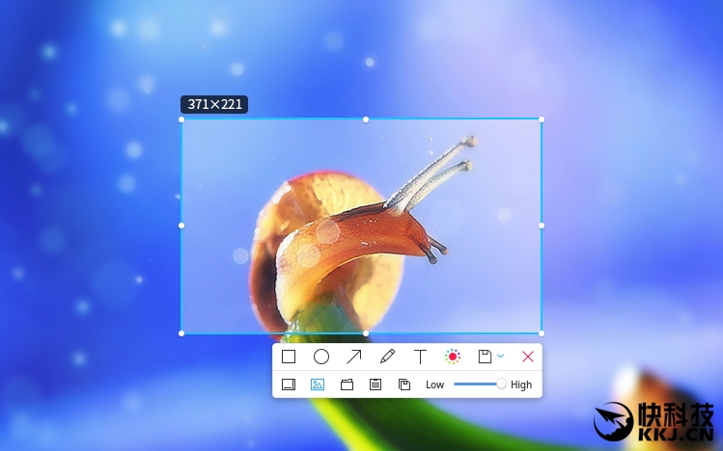
Task: Open the color picker tool
Action: tap(453, 357)
